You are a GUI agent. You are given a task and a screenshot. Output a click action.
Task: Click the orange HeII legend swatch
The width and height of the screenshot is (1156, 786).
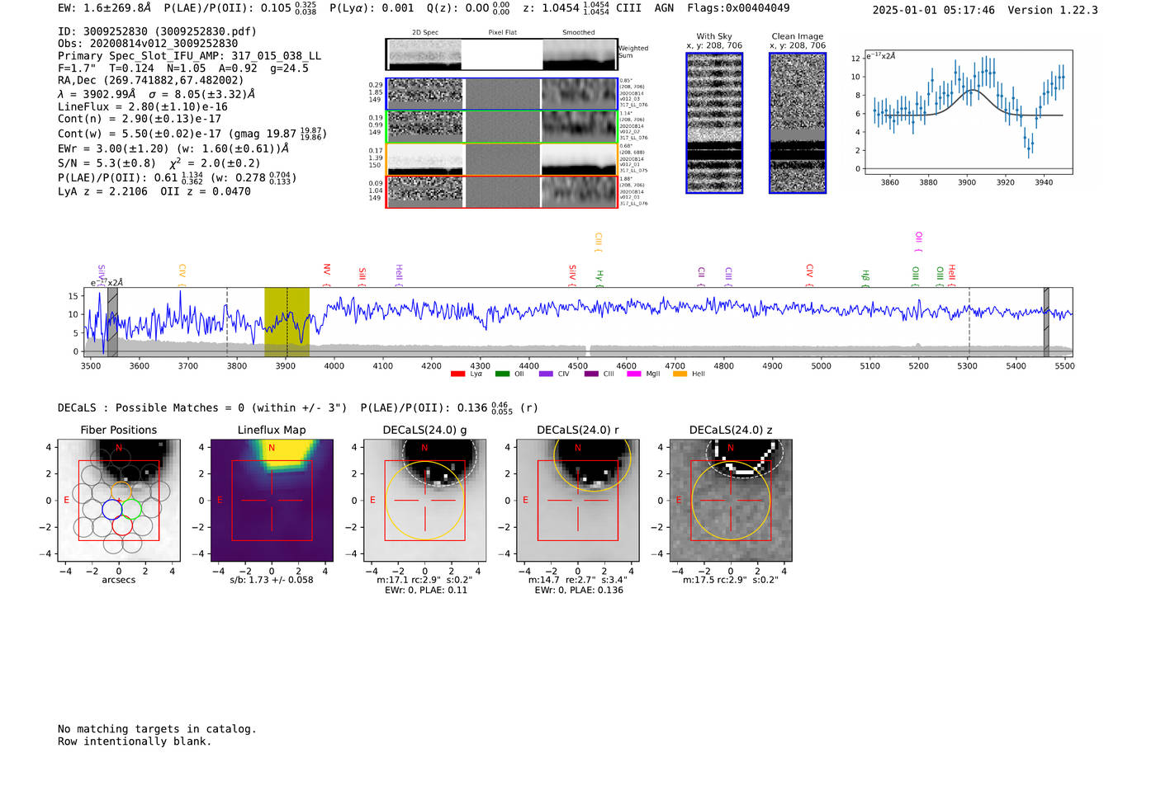coord(680,374)
